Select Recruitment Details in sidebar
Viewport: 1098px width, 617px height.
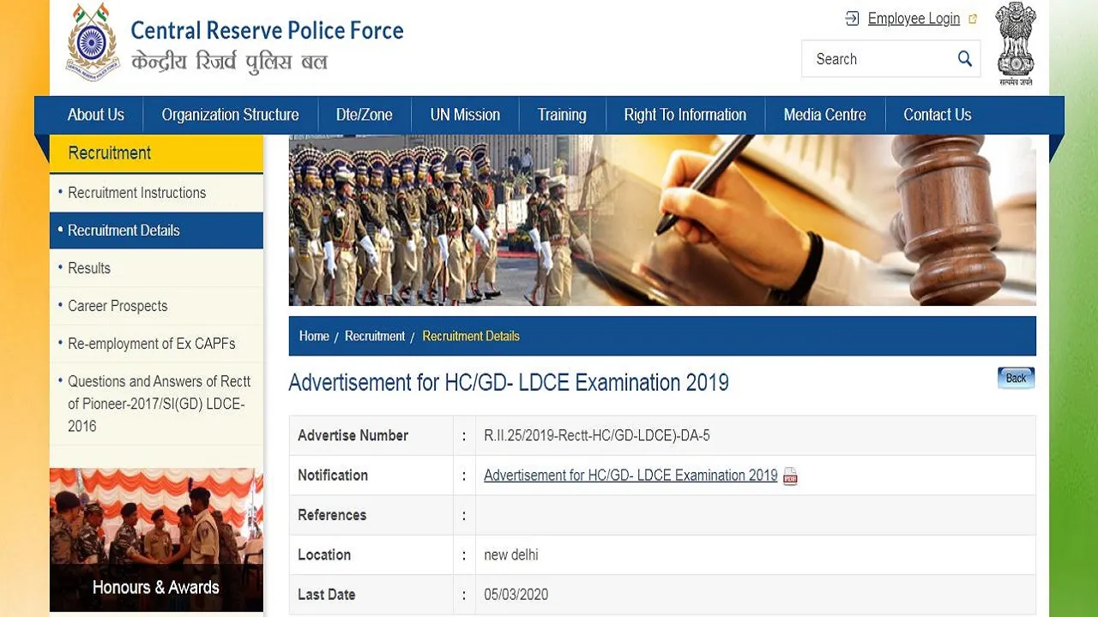coord(156,231)
